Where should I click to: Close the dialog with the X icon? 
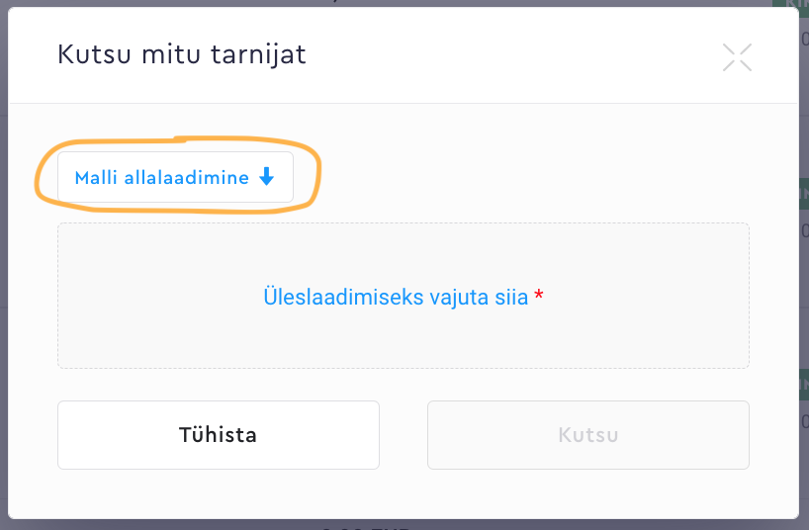click(737, 57)
